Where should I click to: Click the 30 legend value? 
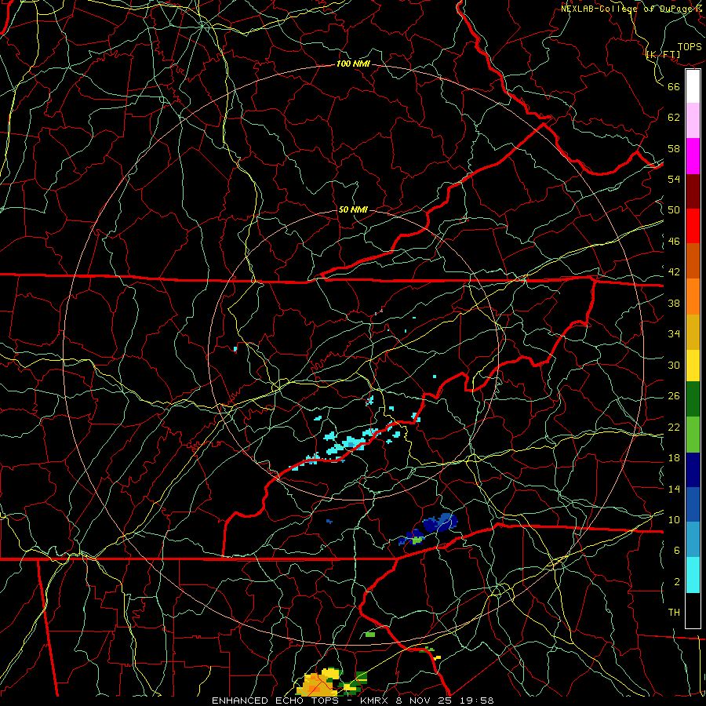tap(674, 365)
